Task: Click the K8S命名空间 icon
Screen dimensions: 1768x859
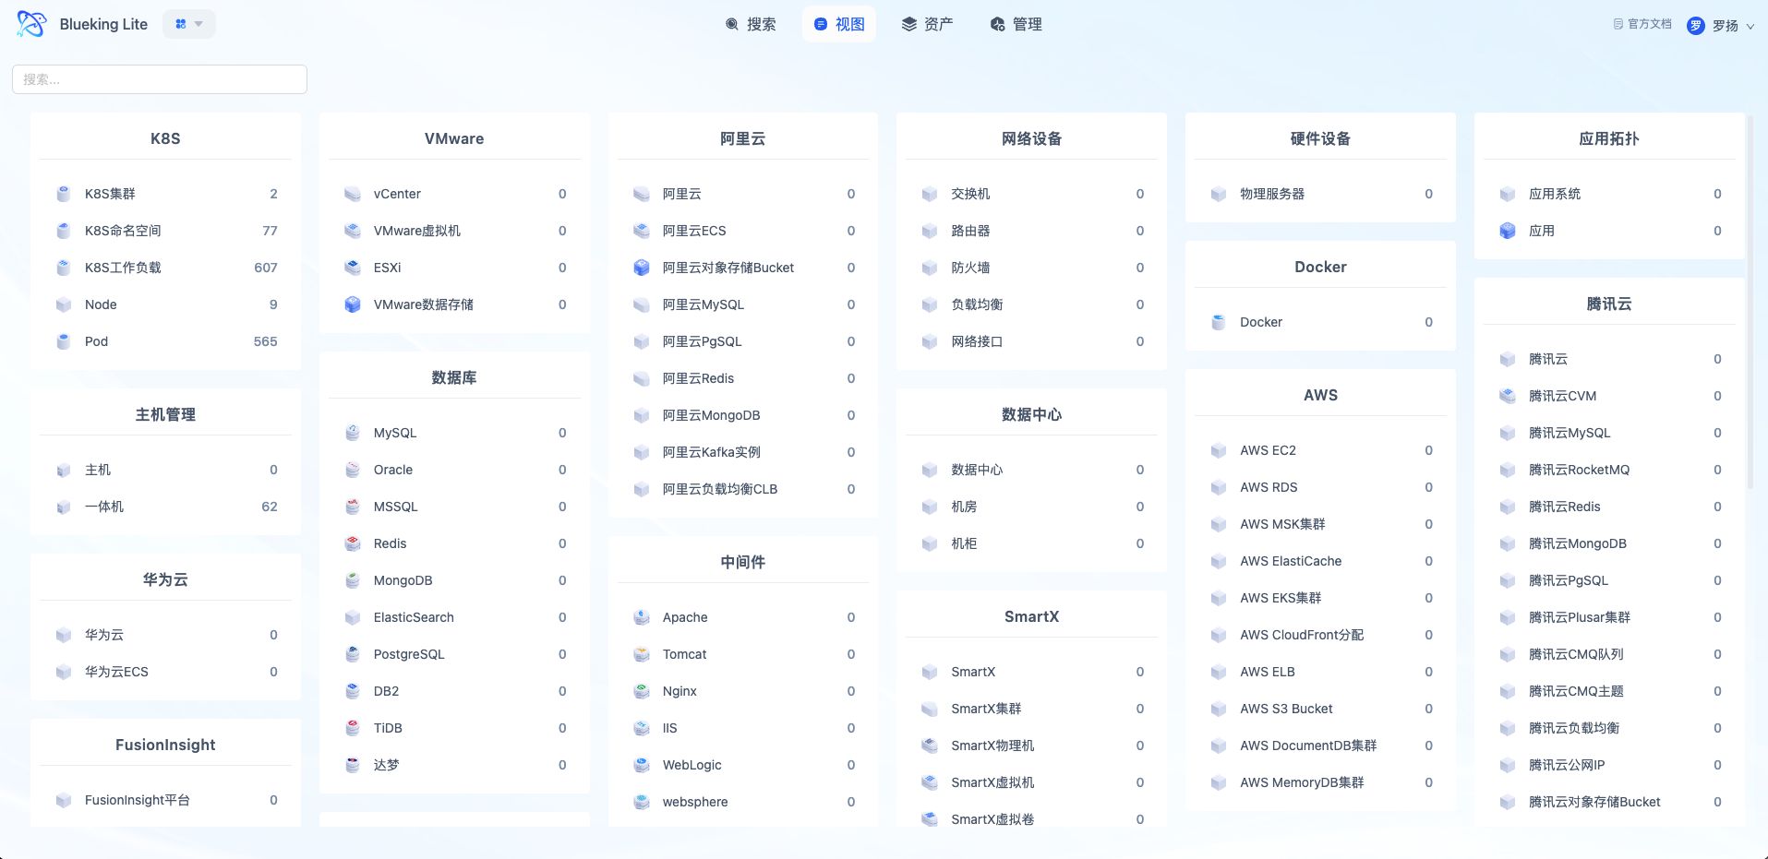Action: pos(64,231)
